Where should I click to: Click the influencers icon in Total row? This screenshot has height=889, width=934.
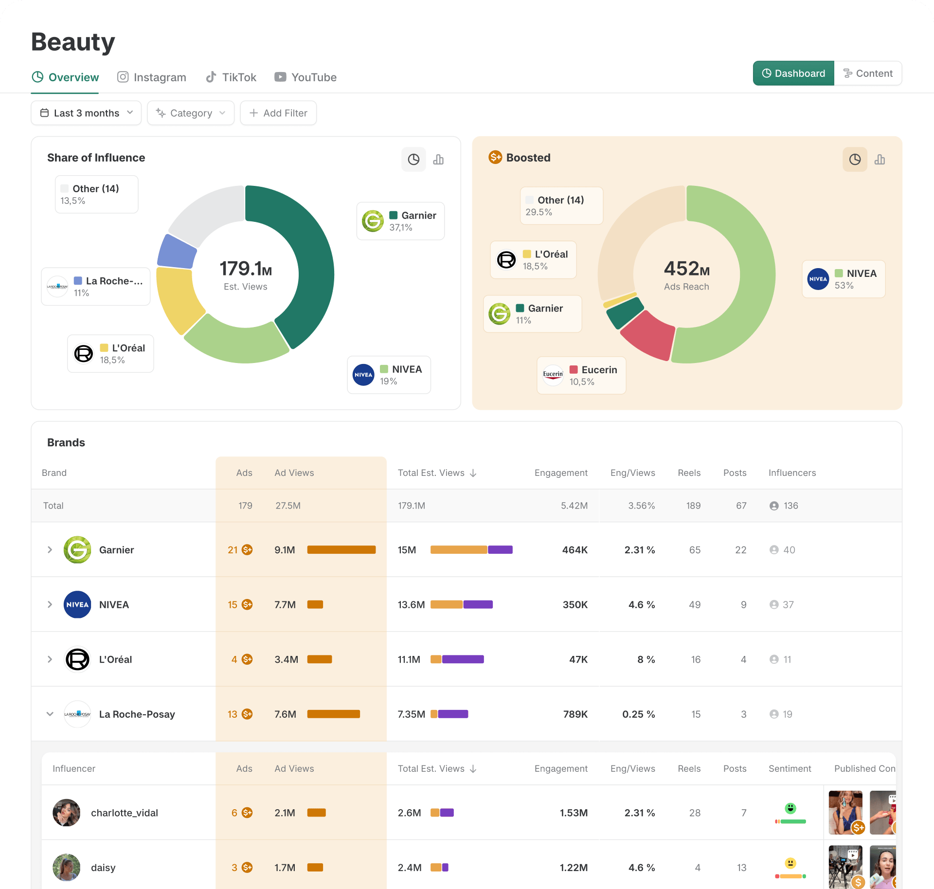coord(774,506)
